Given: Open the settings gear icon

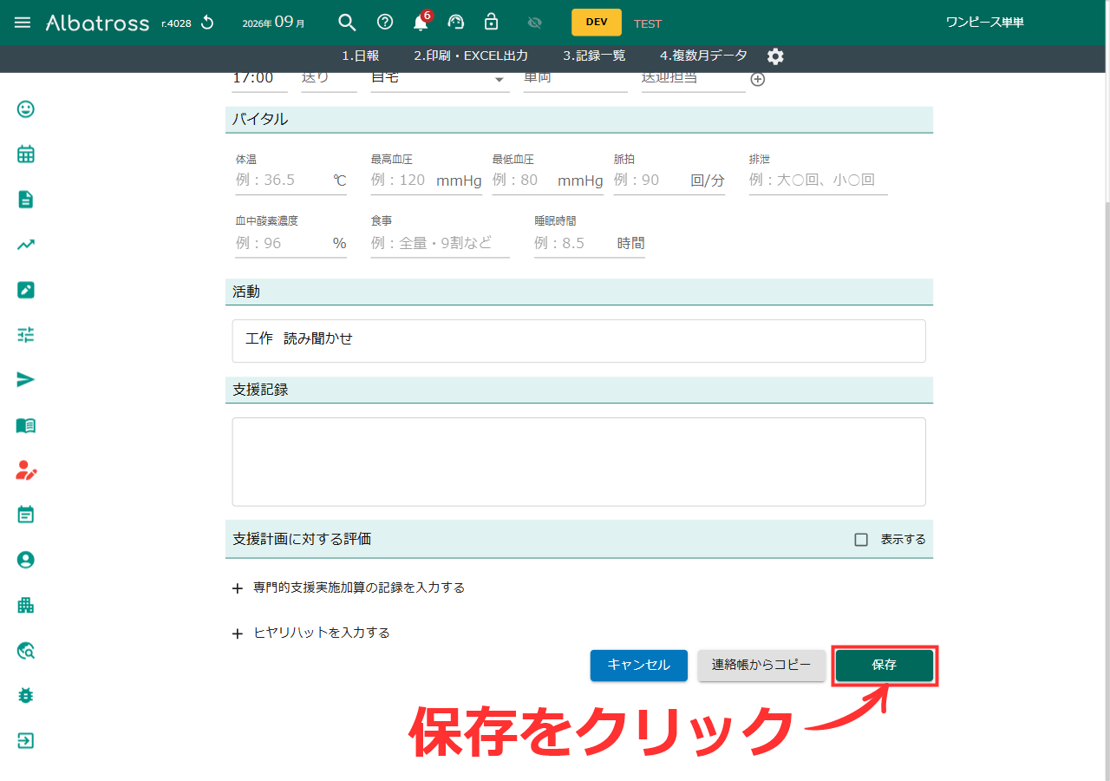Looking at the screenshot, I should (775, 56).
